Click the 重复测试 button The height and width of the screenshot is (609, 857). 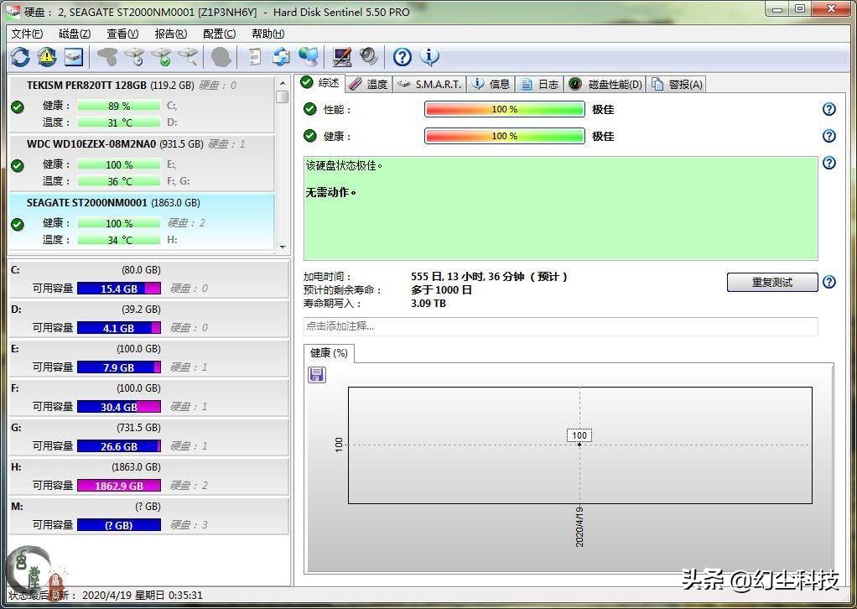[x=771, y=282]
